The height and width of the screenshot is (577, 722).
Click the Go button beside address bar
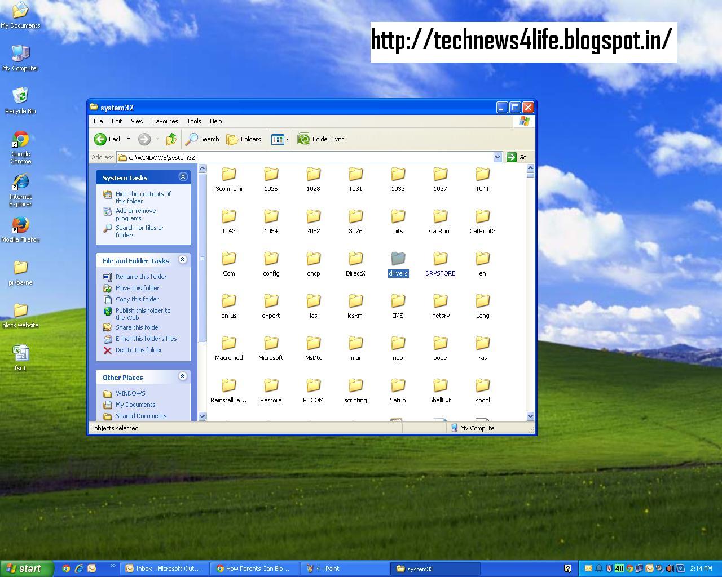[x=517, y=157]
